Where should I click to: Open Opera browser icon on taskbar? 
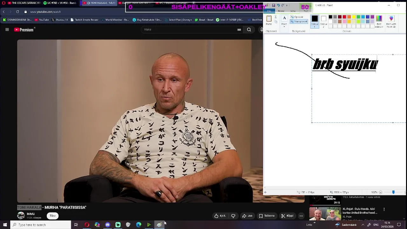pyautogui.click(x=87, y=225)
